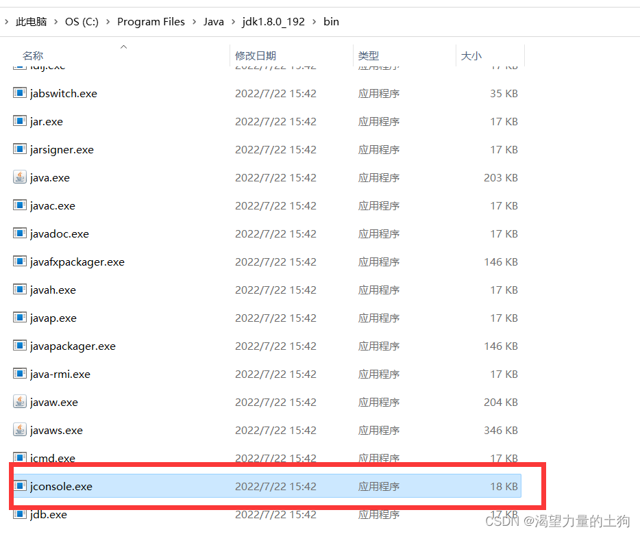Expand the chevron before 此电脑
The height and width of the screenshot is (534, 640).
pos(7,22)
